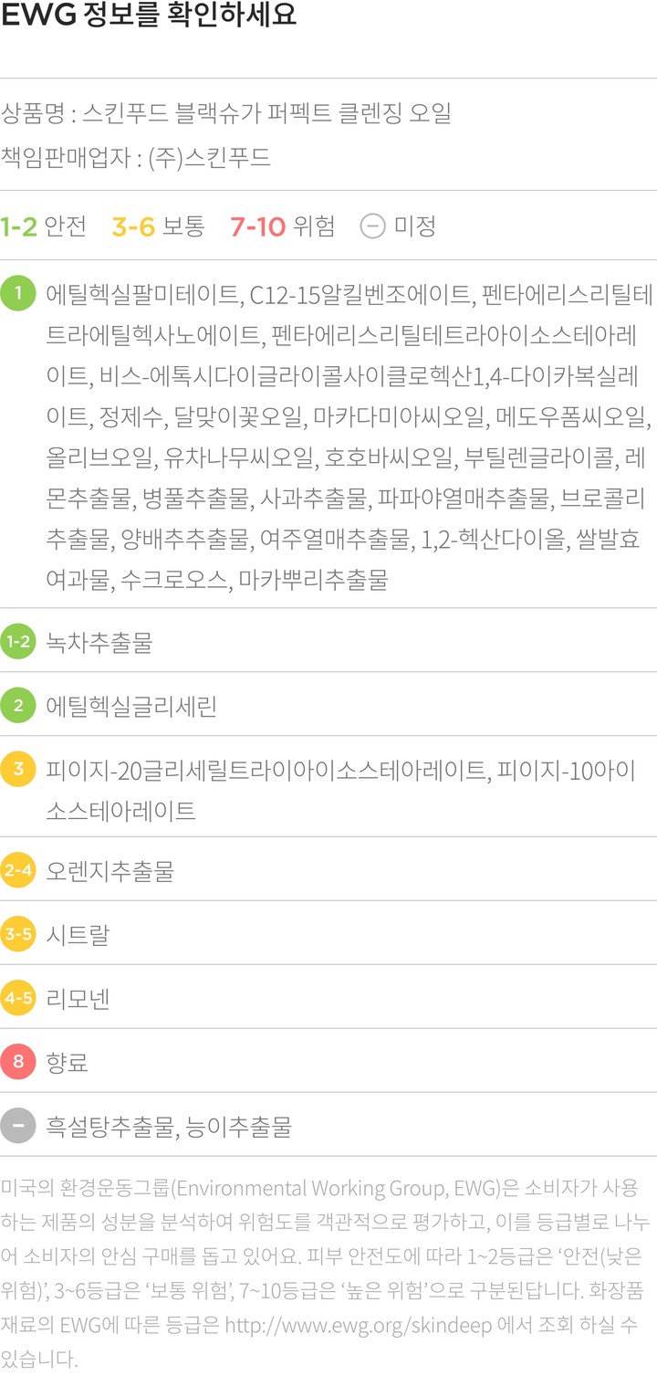Click the 1-2 안전 legend label
This screenshot has height=1376, width=657.
(43, 226)
